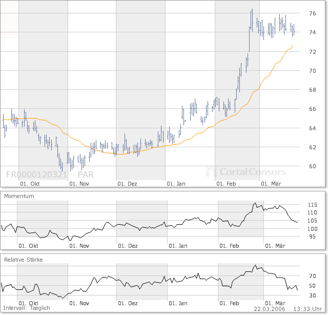Click '01. Dez' in the Momentum panel
The height and width of the screenshot is (315, 328).
(x=128, y=246)
